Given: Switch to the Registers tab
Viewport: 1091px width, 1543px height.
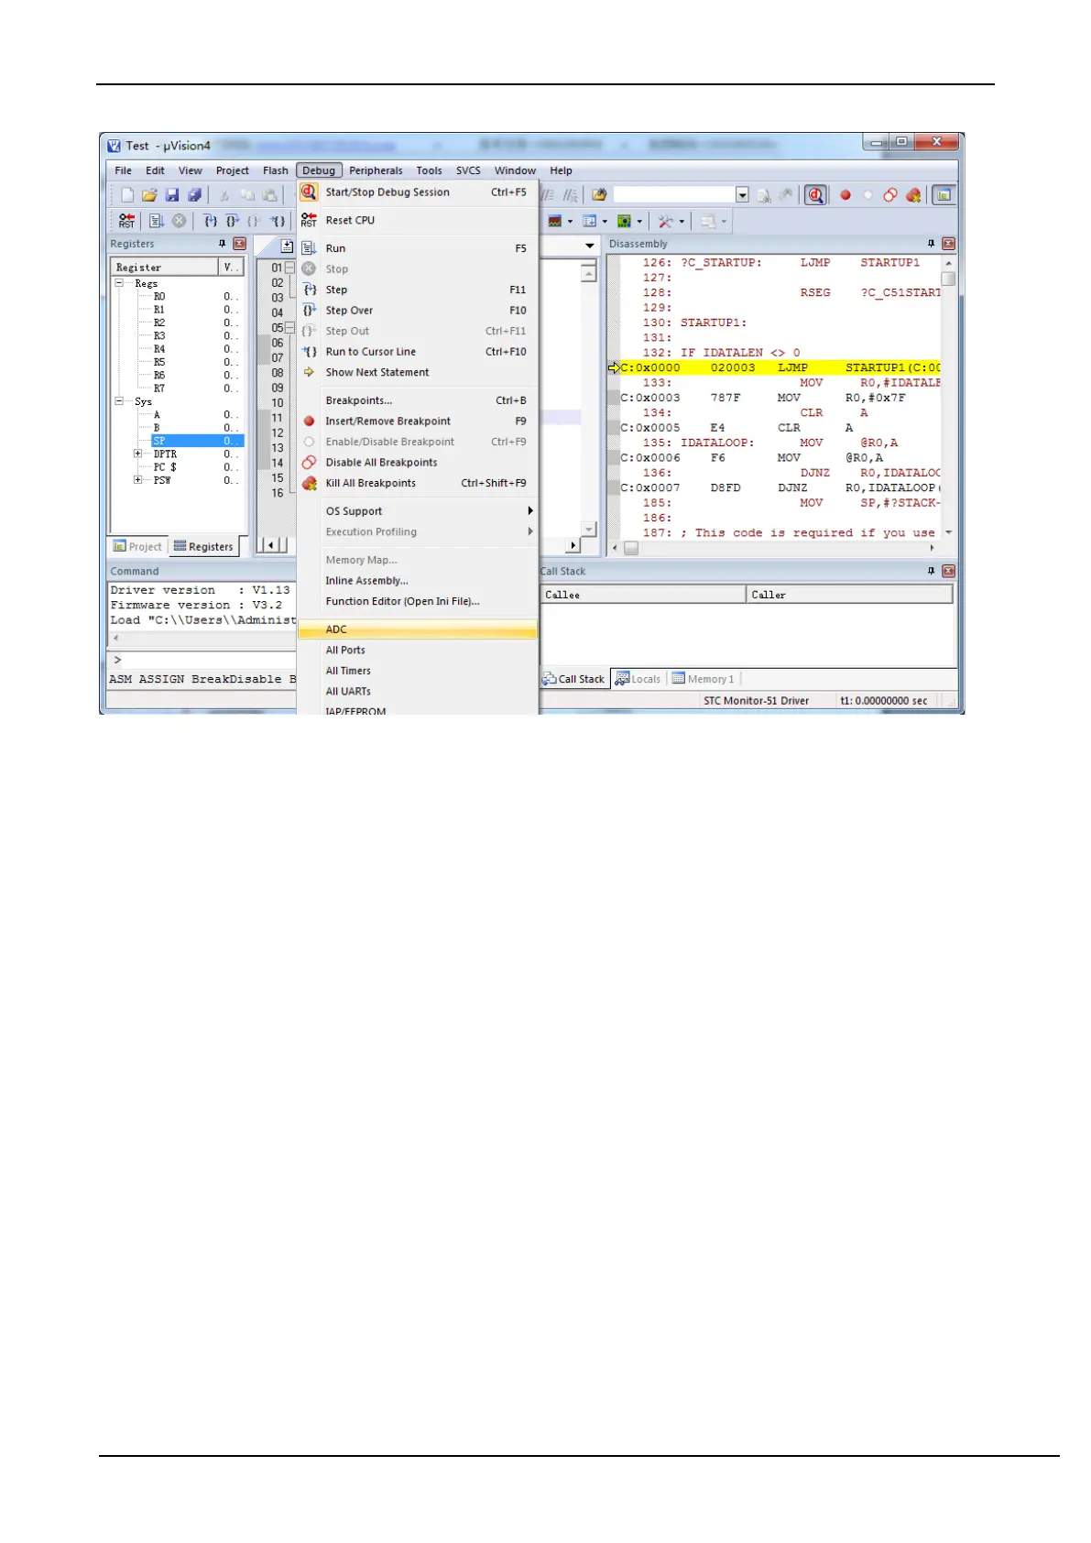Looking at the screenshot, I should click(x=203, y=547).
